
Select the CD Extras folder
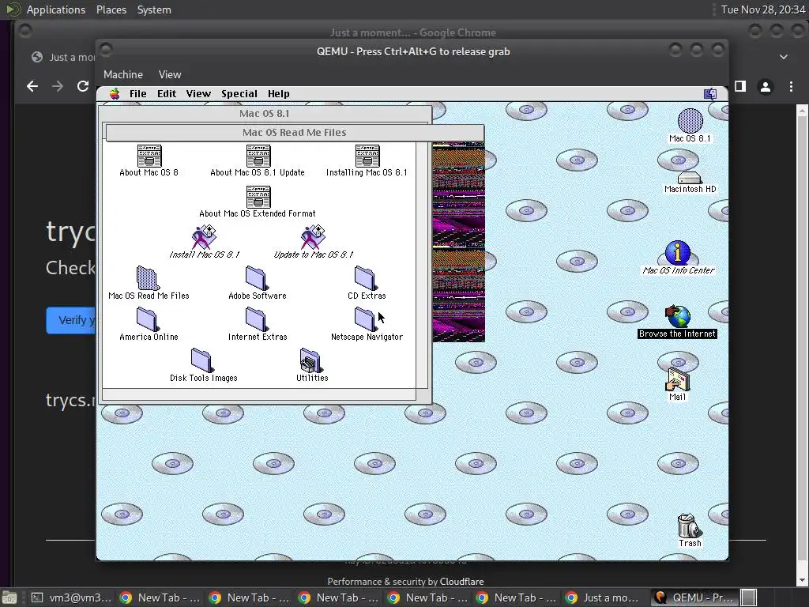pyautogui.click(x=366, y=278)
